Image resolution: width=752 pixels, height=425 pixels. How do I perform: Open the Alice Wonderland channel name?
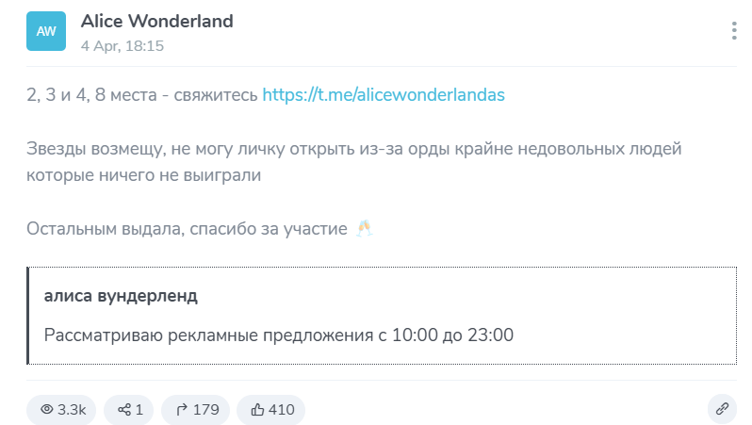pos(156,21)
